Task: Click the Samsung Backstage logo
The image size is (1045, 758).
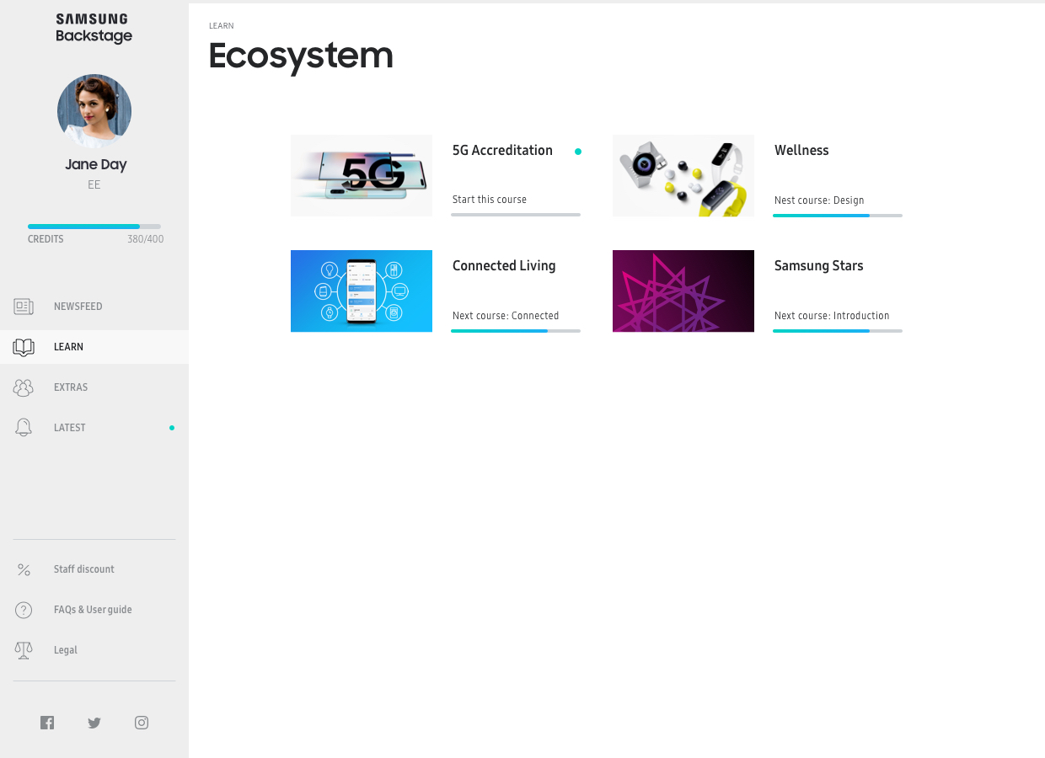Action: point(94,28)
